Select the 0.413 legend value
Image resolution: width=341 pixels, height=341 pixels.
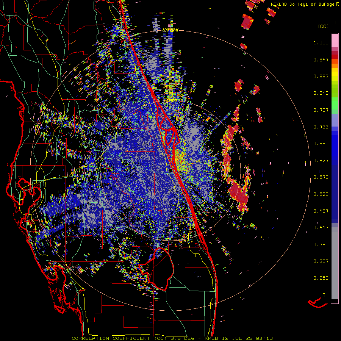coord(321,228)
